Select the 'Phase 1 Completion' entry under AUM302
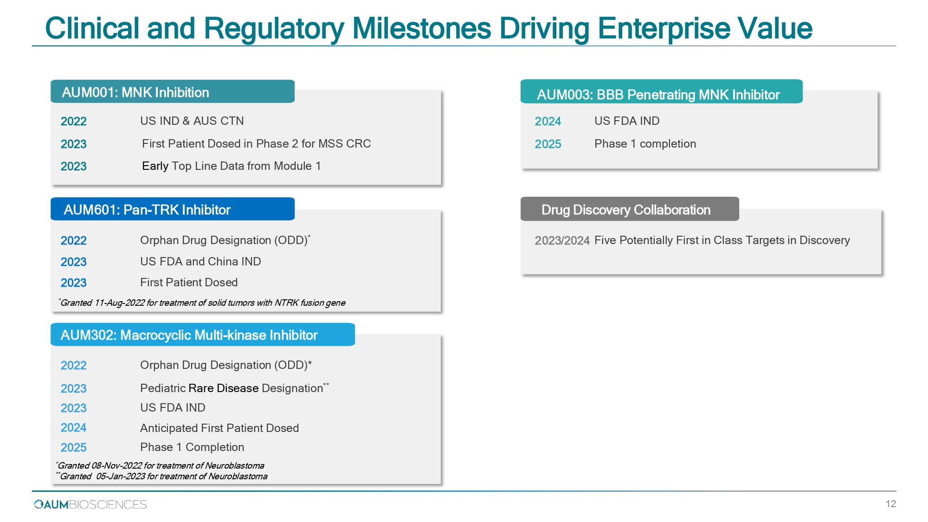 pos(192,447)
